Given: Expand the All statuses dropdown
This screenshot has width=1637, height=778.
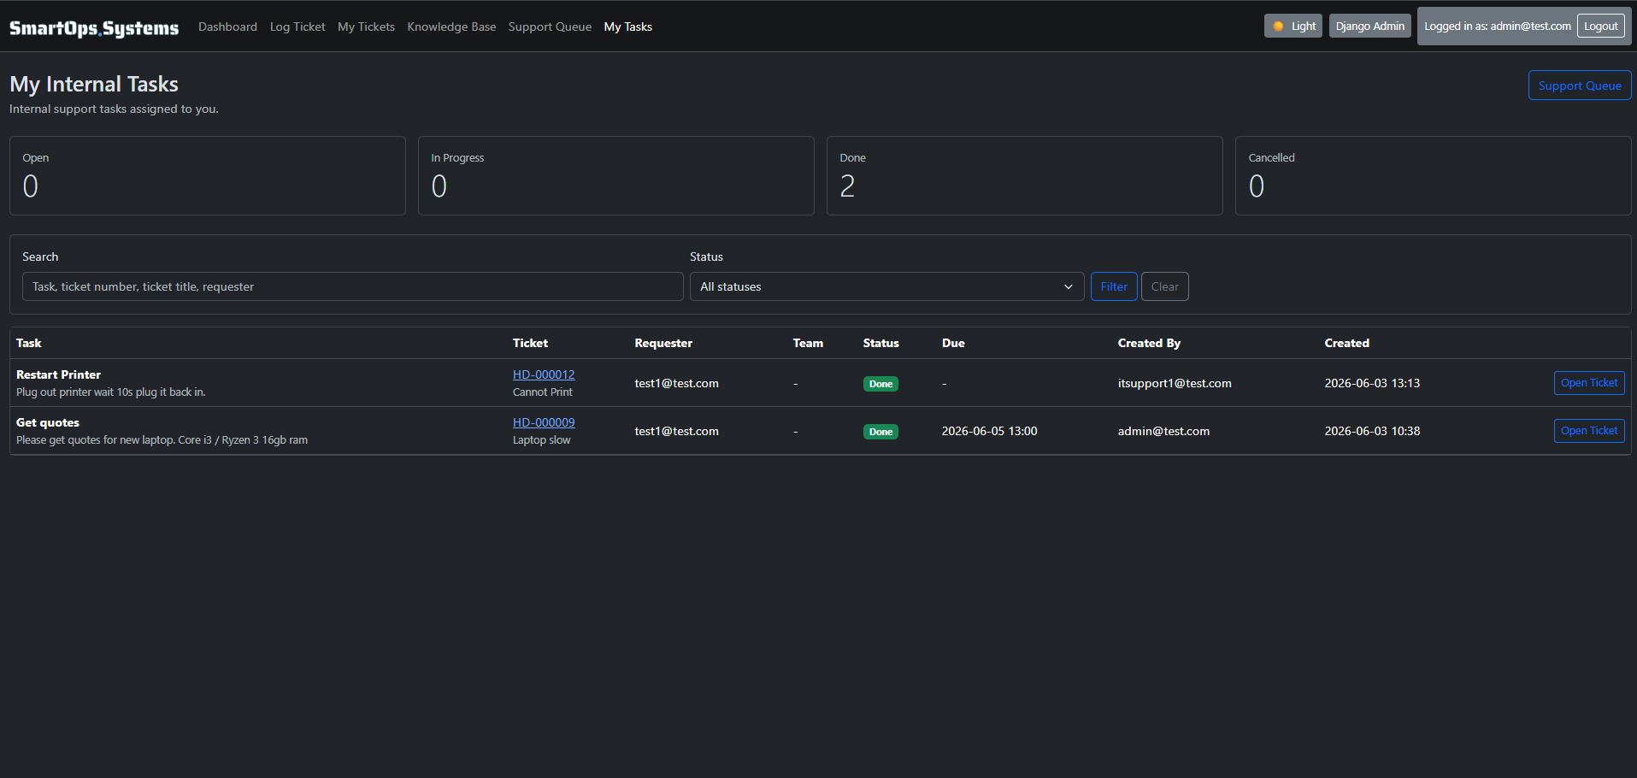Looking at the screenshot, I should click(x=886, y=286).
